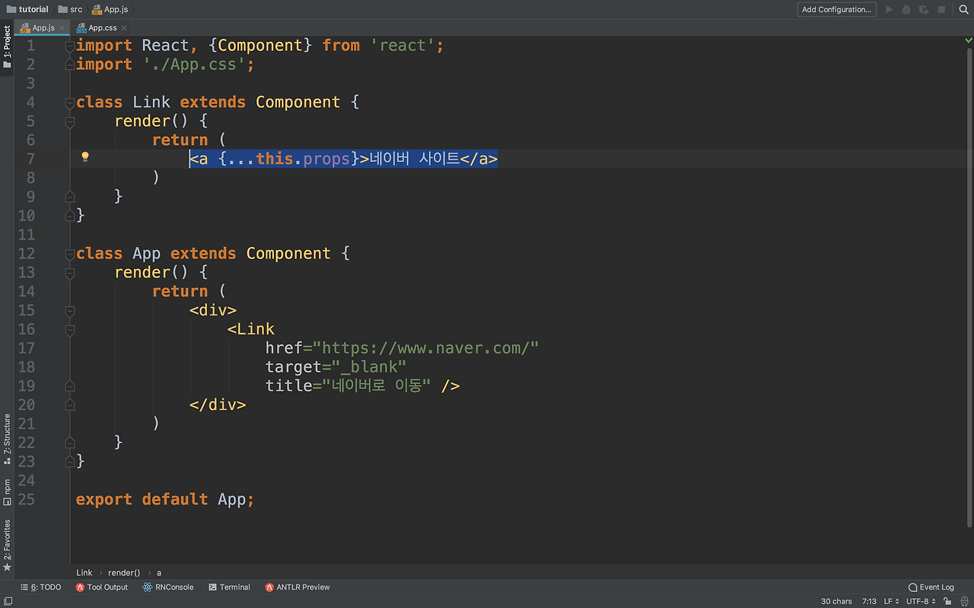This screenshot has height=608, width=974.
Task: Switch to the App.css editor tab
Action: pos(103,27)
